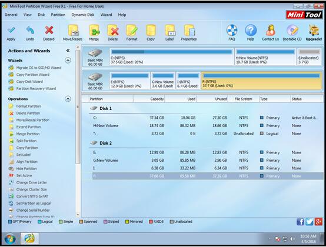This screenshot has height=247, width=326.
Task: Select the Move/Resize toolbar icon
Action: tap(73, 31)
